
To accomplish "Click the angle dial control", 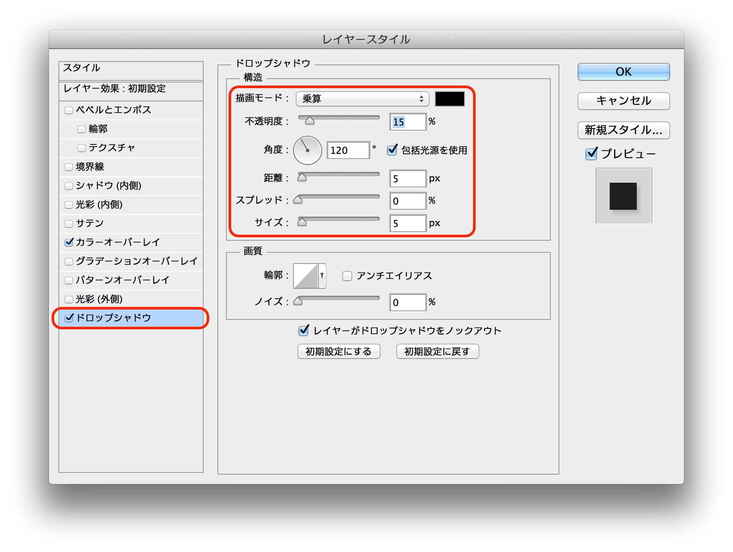I will coord(307,150).
